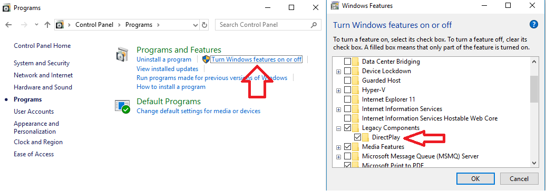The height and width of the screenshot is (191, 546).
Task: Expand the Internet Information Services node
Action: pyautogui.click(x=338, y=109)
